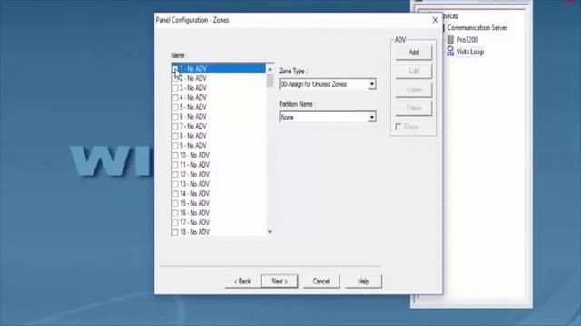
Task: Check the box for zone 5 - No ADV
Action: tap(175, 107)
